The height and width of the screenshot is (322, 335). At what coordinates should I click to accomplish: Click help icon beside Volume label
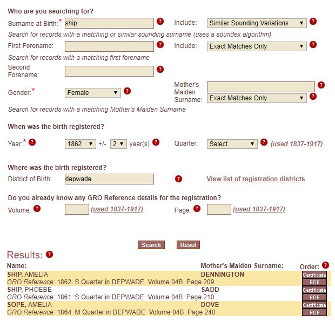coord(37,209)
